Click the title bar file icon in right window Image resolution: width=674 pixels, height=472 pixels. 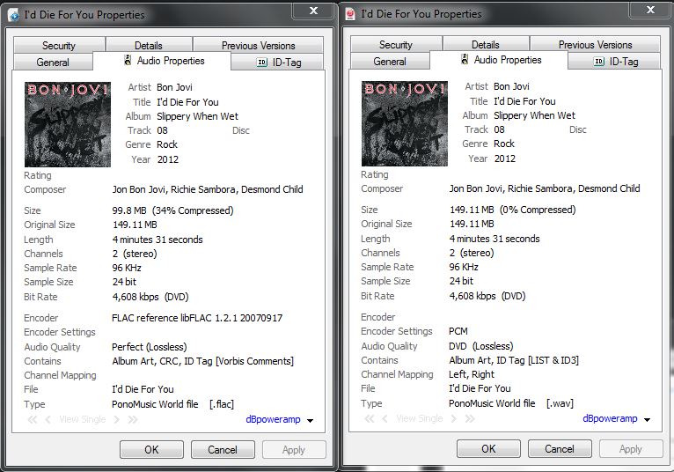pos(351,15)
